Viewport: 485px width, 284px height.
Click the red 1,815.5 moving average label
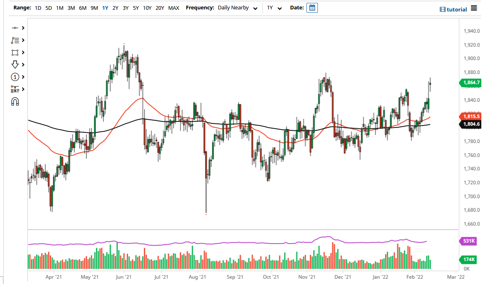(470, 116)
